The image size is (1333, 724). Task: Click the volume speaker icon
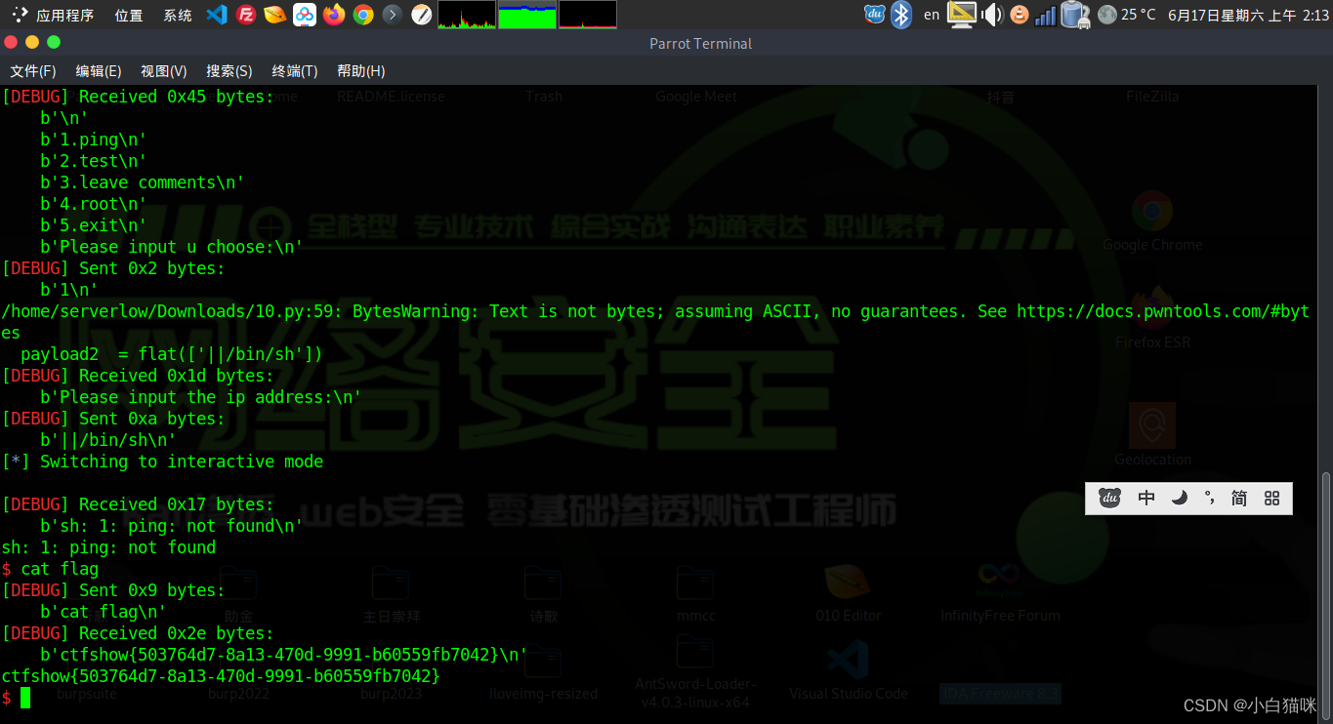(x=992, y=15)
